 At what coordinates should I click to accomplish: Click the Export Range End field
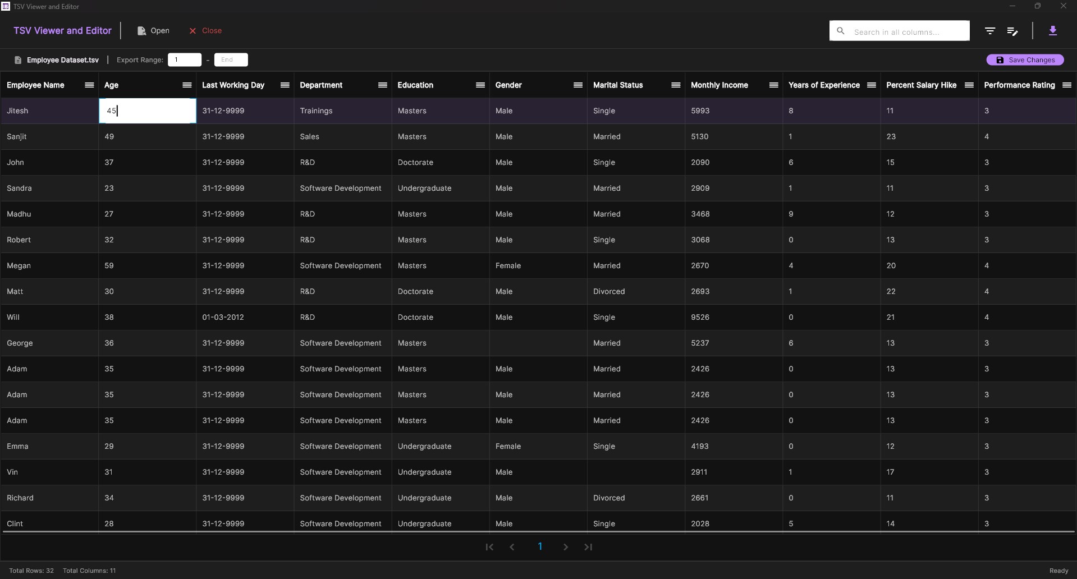[x=231, y=60]
